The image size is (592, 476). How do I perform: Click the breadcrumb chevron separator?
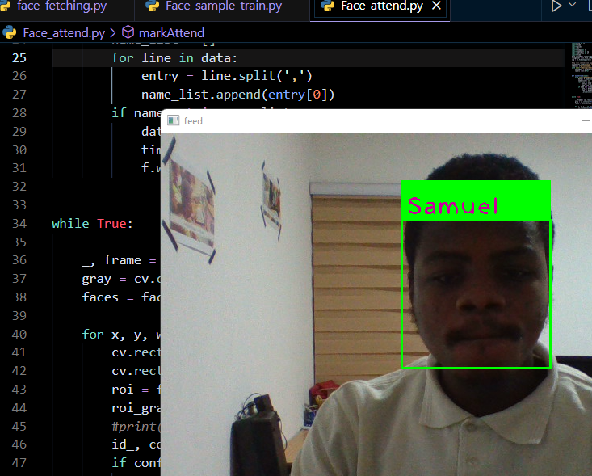(x=113, y=33)
